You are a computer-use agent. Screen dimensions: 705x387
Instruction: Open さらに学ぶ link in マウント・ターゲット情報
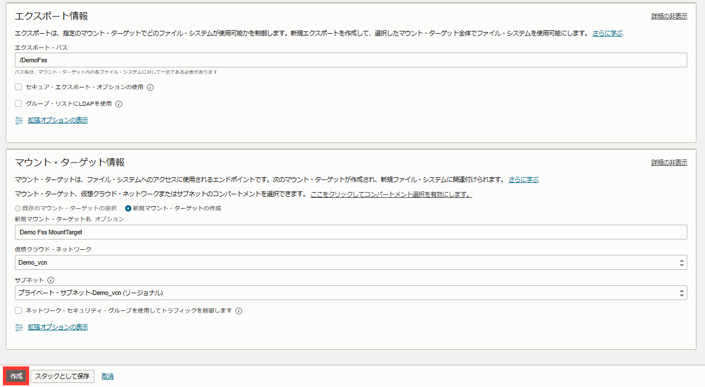click(x=523, y=179)
